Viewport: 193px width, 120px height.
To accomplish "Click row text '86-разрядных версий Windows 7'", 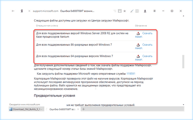I will pyautogui.click(x=91, y=45).
